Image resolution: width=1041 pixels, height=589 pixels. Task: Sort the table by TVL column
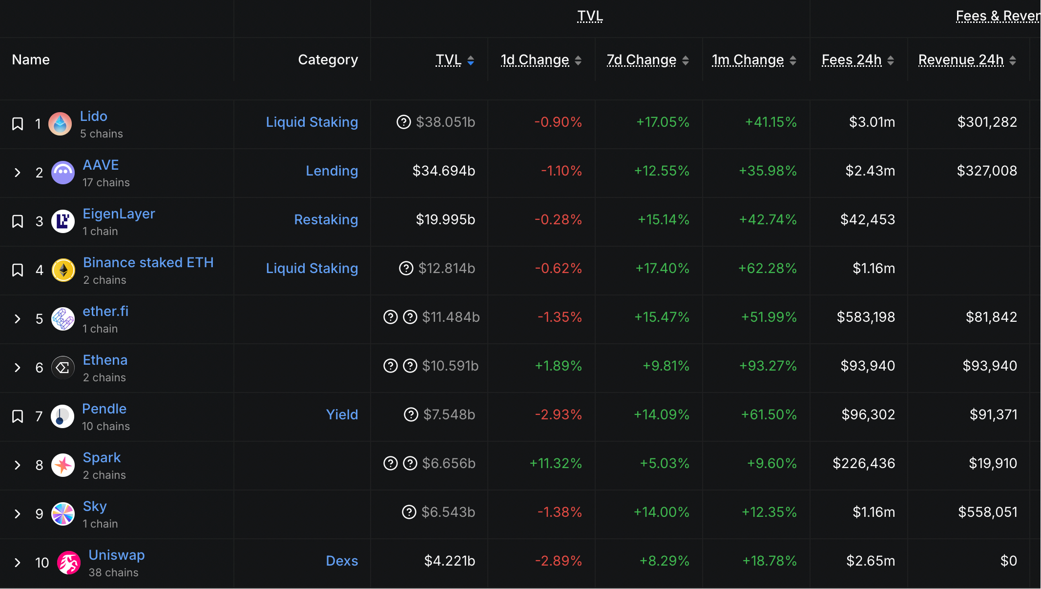point(455,60)
